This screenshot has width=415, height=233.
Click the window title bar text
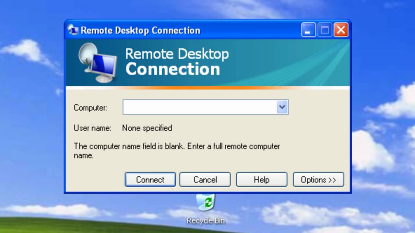tap(140, 30)
